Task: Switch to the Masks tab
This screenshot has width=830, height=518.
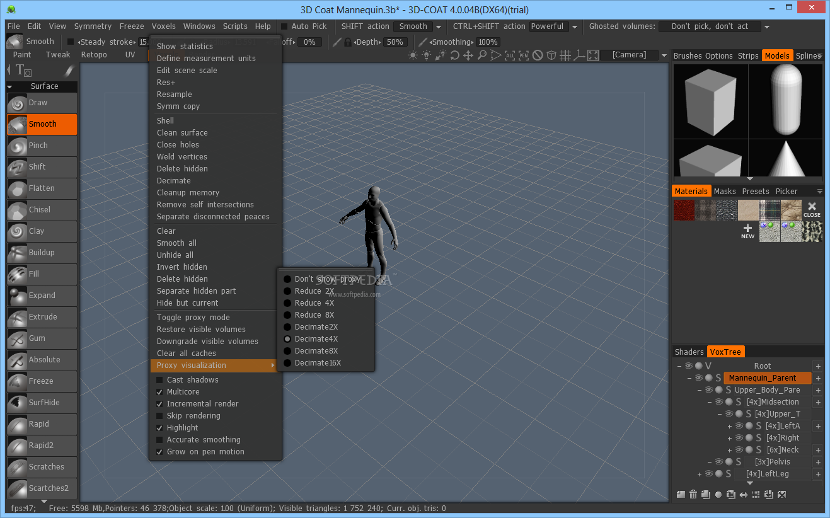Action: tap(725, 192)
